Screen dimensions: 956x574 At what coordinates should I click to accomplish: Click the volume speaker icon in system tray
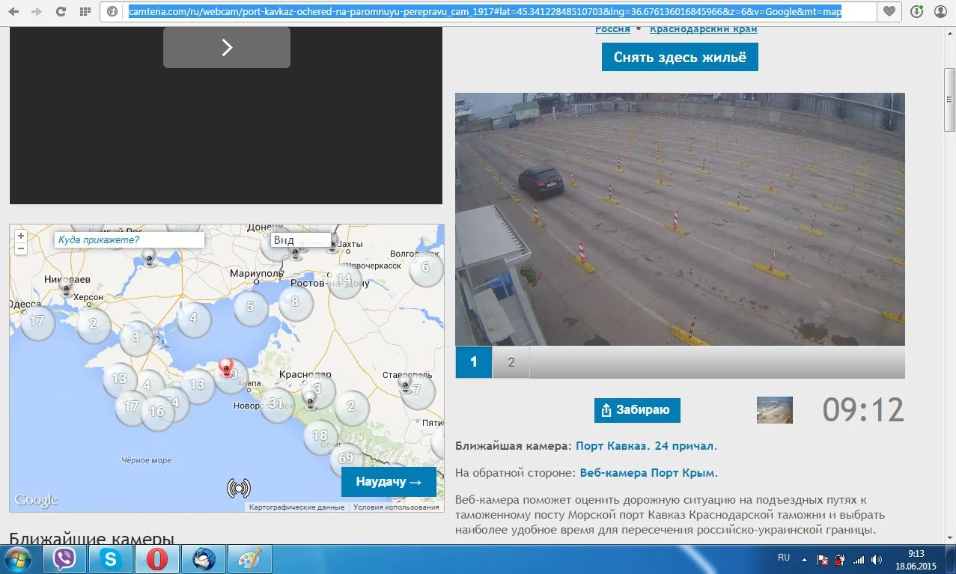click(875, 560)
